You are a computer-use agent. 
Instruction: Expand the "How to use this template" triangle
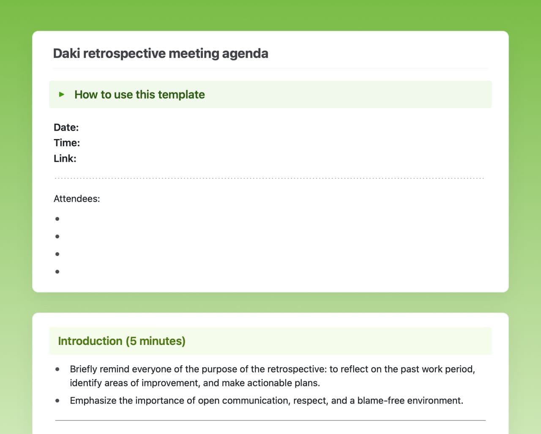point(62,94)
